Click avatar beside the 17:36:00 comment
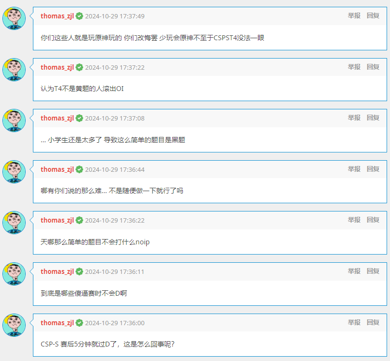The width and height of the screenshot is (390, 361). point(14,325)
